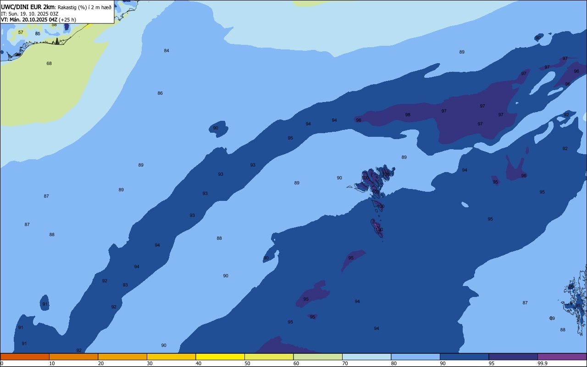Click the 'IT: Sun. 19. 10. 2025 03Z' line

pyautogui.click(x=29, y=14)
